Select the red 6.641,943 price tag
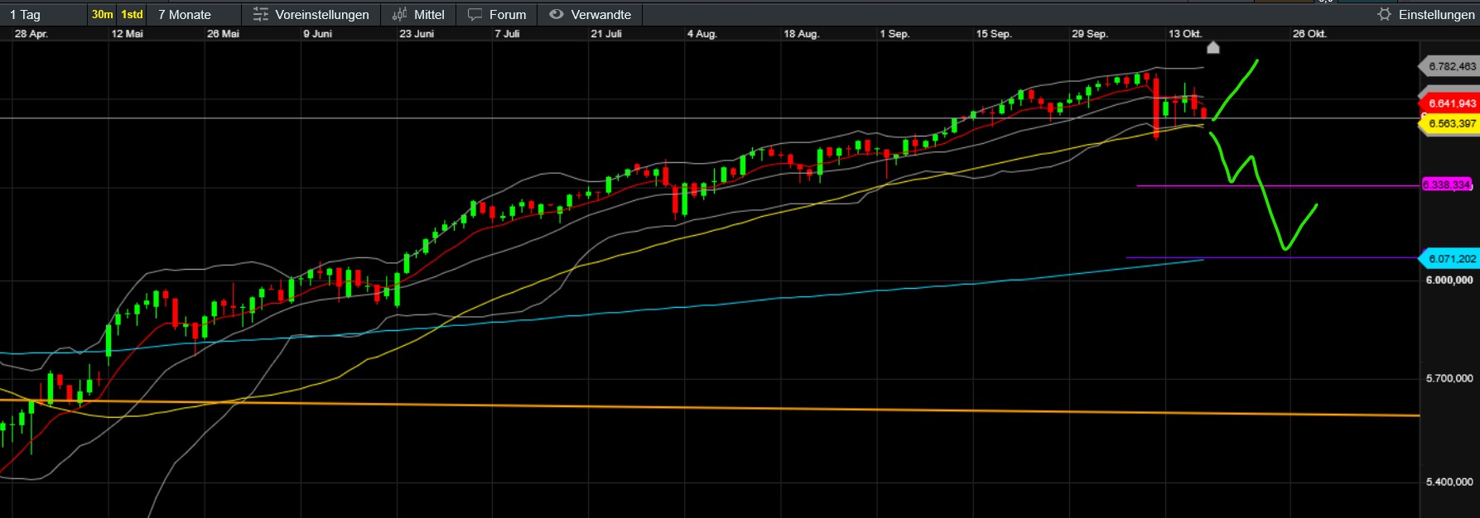 coord(1449,103)
